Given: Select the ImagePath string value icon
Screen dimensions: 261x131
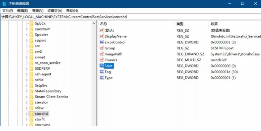Looking at the screenshot, I should [102, 54].
